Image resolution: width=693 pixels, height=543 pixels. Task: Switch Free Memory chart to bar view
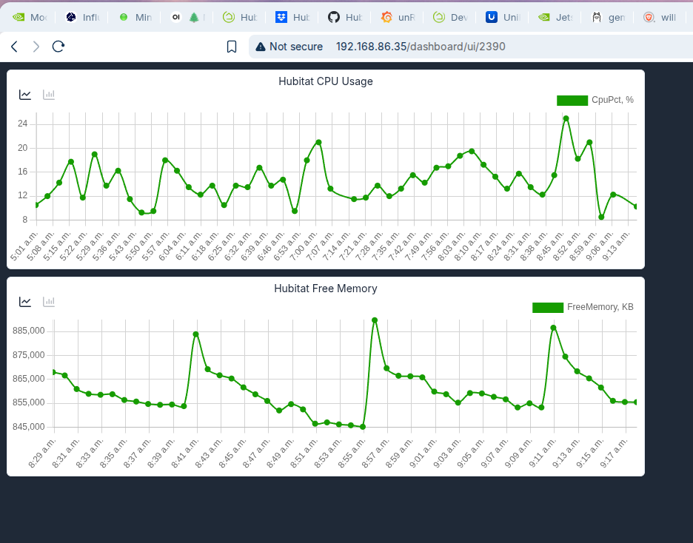coord(49,302)
